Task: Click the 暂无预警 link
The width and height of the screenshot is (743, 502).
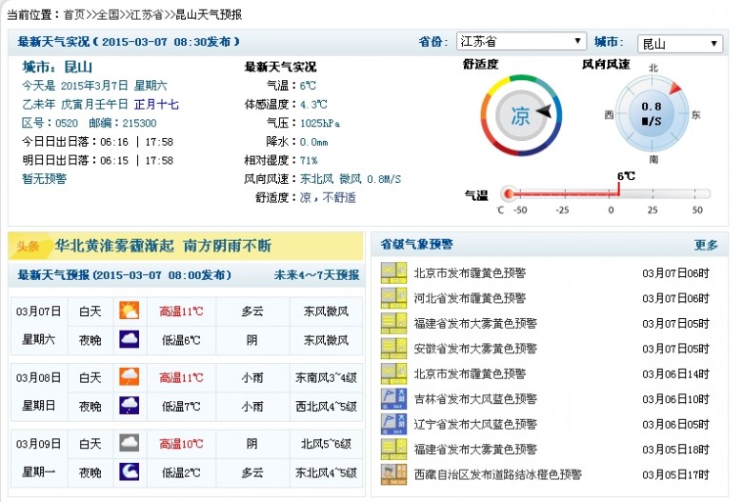Action: (x=44, y=179)
